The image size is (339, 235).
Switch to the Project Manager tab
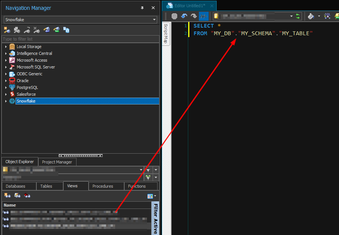[x=57, y=162]
